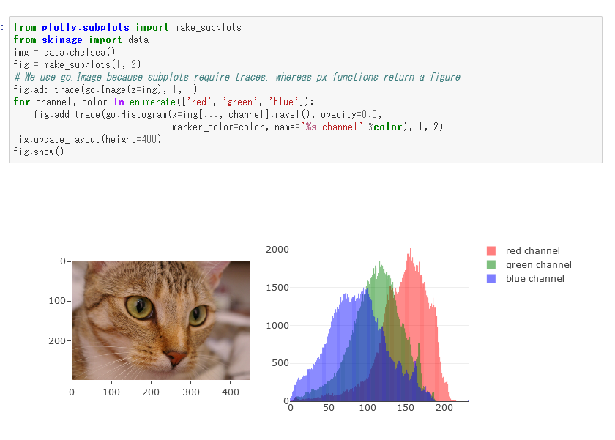This screenshot has height=440, width=615.
Task: Click the green histogram peak
Action: tap(379, 265)
